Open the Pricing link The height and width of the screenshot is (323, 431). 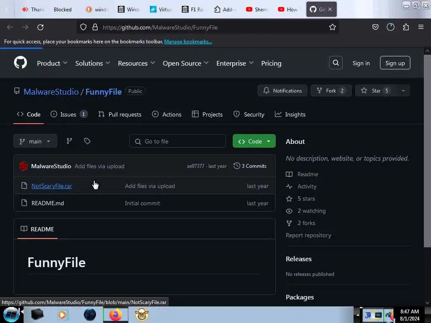271,63
